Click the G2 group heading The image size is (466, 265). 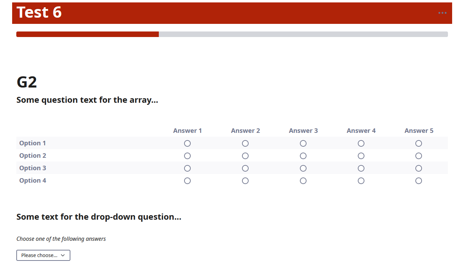point(27,82)
